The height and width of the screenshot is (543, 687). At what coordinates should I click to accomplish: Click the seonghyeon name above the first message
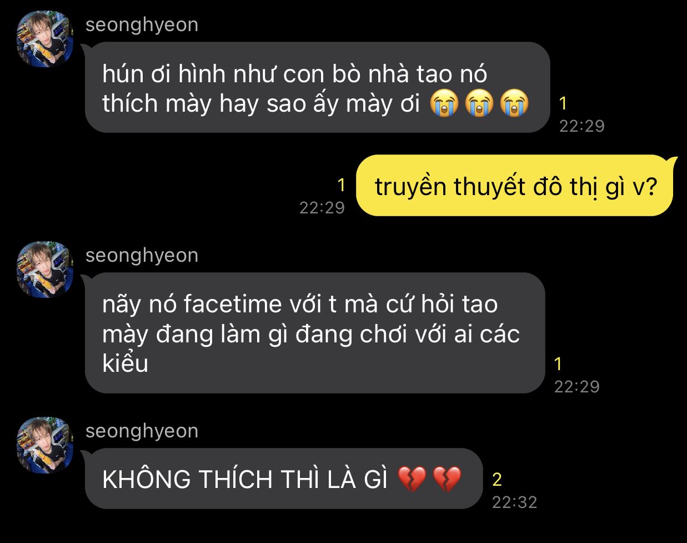click(142, 25)
